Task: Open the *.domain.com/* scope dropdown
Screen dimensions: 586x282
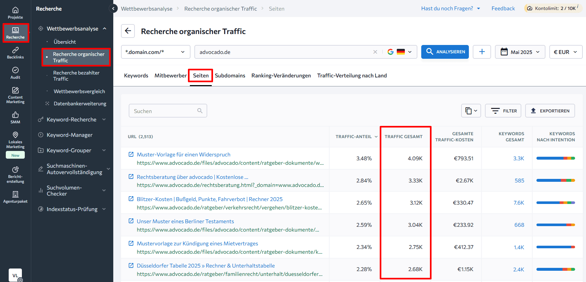Action: click(x=155, y=52)
